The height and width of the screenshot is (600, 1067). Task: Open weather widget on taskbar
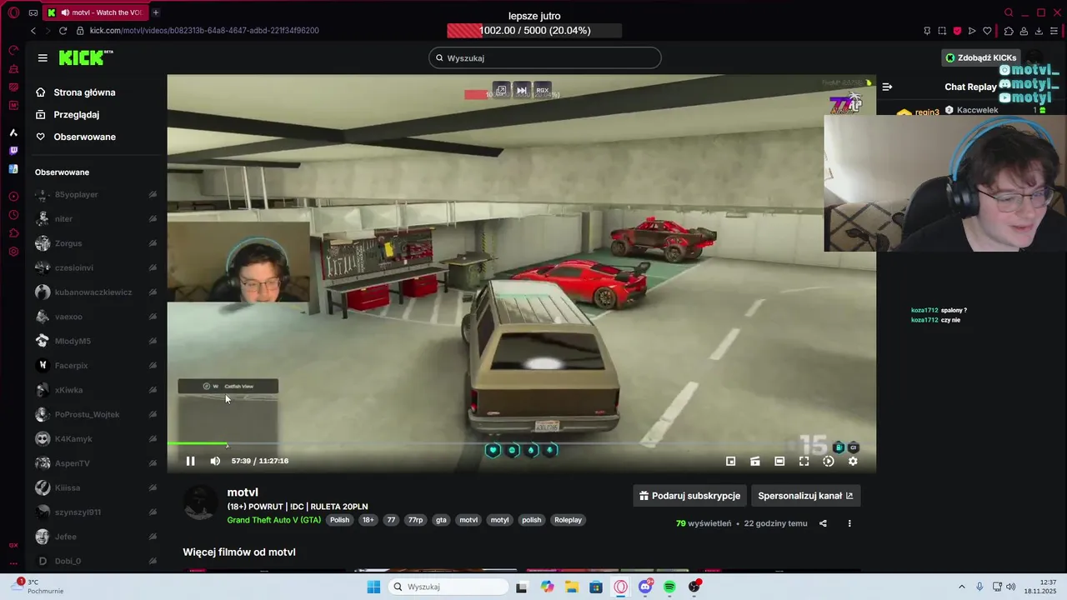tap(38, 587)
